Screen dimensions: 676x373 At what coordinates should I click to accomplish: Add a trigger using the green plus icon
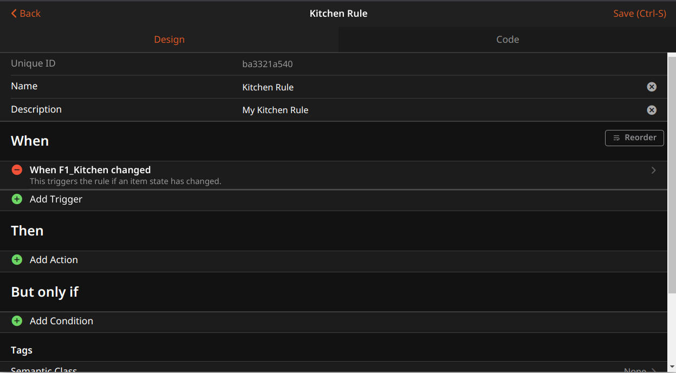[x=17, y=199]
